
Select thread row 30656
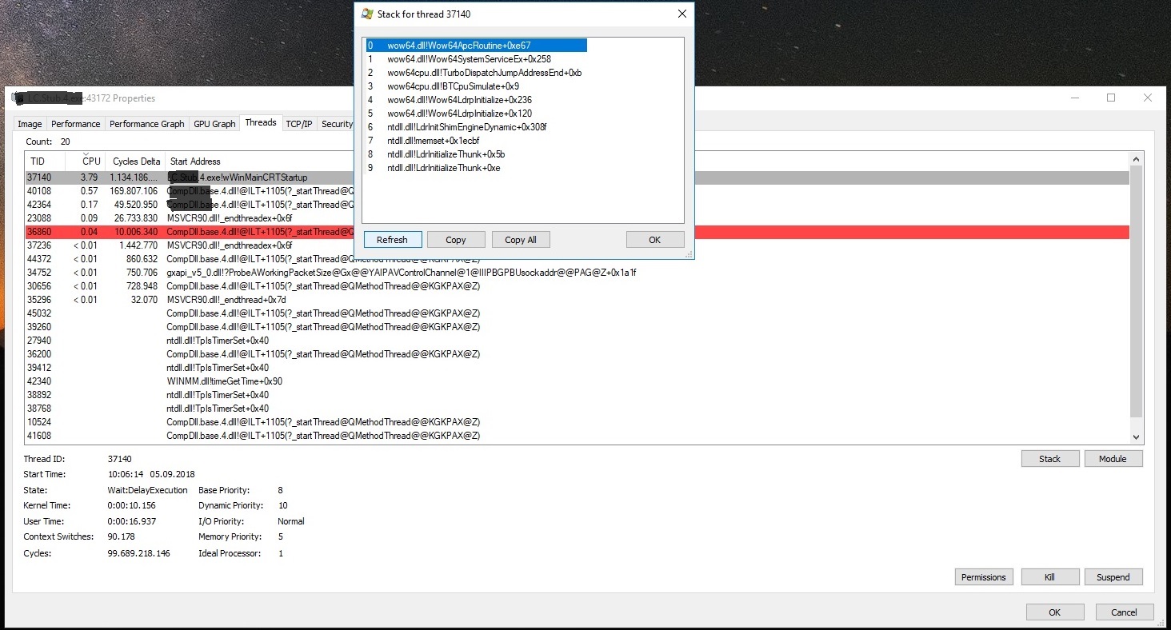coord(577,286)
